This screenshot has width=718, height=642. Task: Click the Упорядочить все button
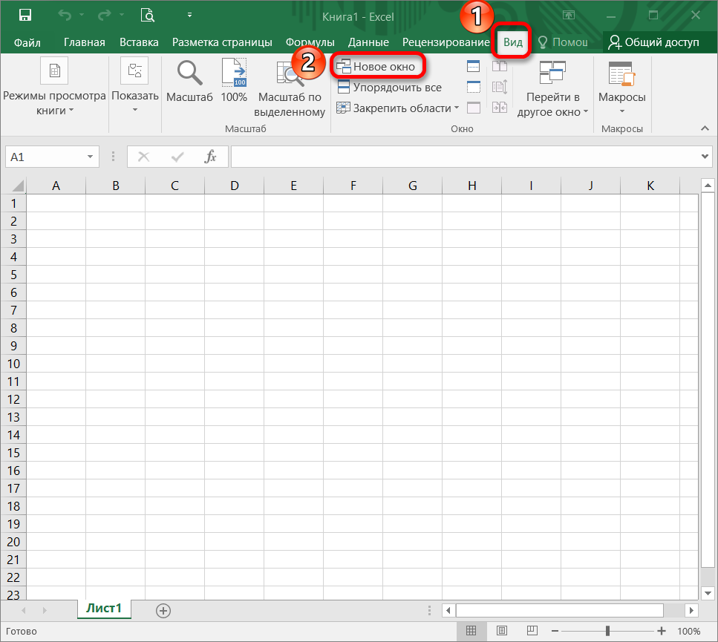tap(390, 88)
